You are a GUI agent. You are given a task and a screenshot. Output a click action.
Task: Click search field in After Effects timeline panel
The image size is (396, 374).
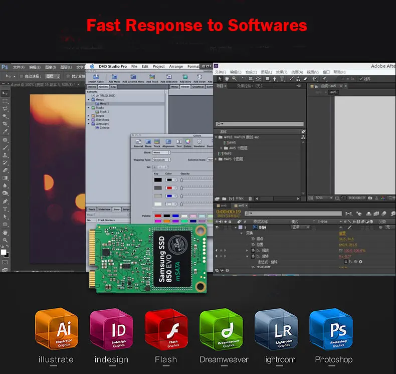point(293,214)
